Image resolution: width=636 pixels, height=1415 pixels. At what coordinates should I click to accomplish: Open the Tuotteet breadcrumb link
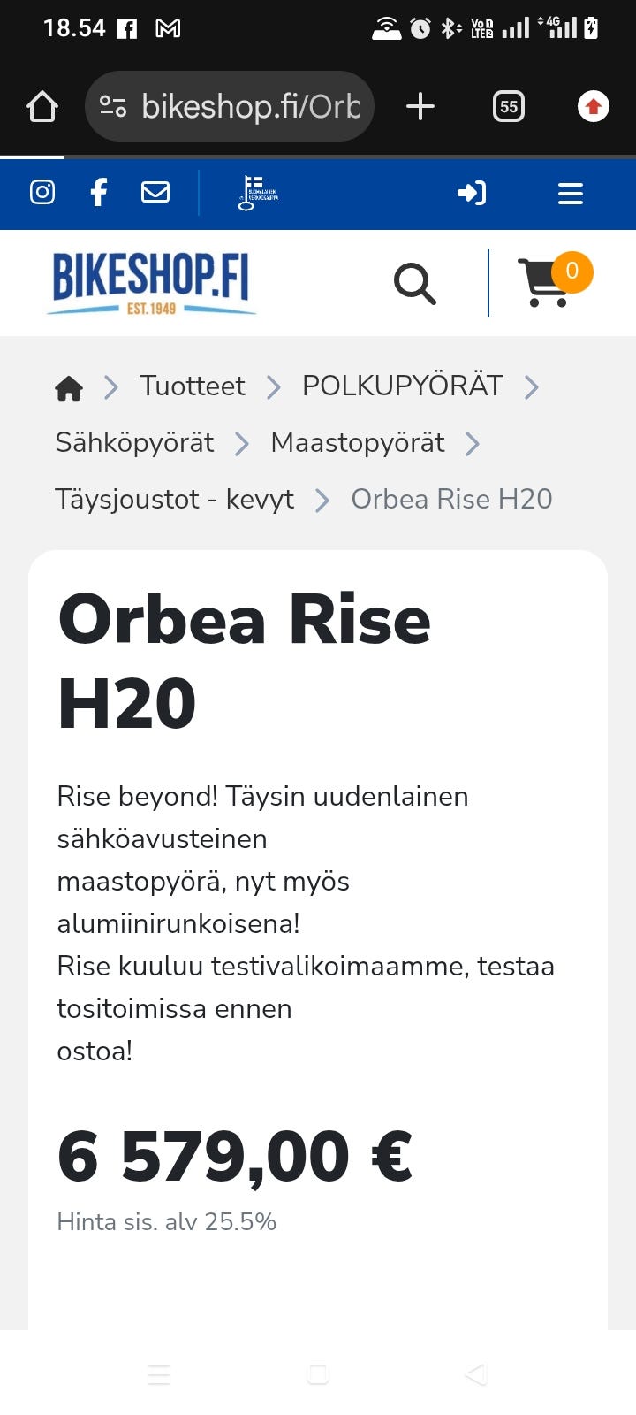point(192,386)
